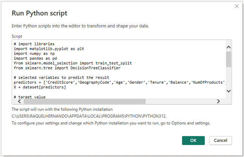This screenshot has width=244, height=157.
Task: Click the horizontal scrollbar thumb
Action: coord(84,101)
